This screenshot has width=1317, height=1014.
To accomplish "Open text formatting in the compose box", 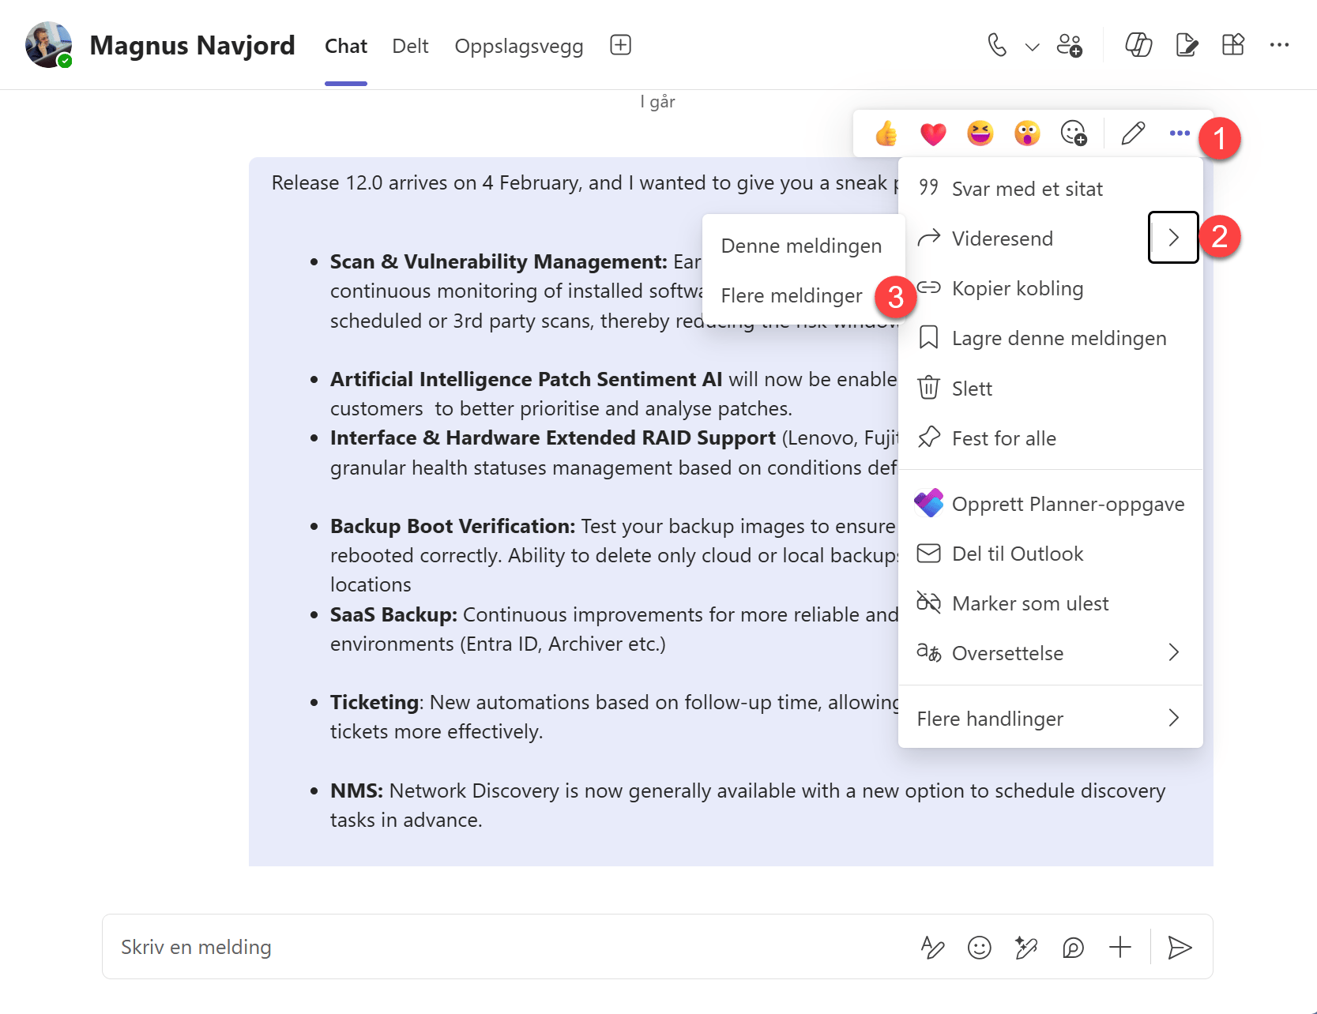I will tap(932, 947).
